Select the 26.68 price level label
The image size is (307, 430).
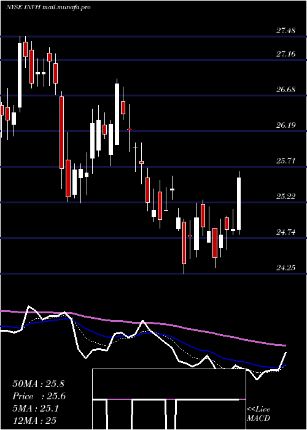pyautogui.click(x=286, y=90)
